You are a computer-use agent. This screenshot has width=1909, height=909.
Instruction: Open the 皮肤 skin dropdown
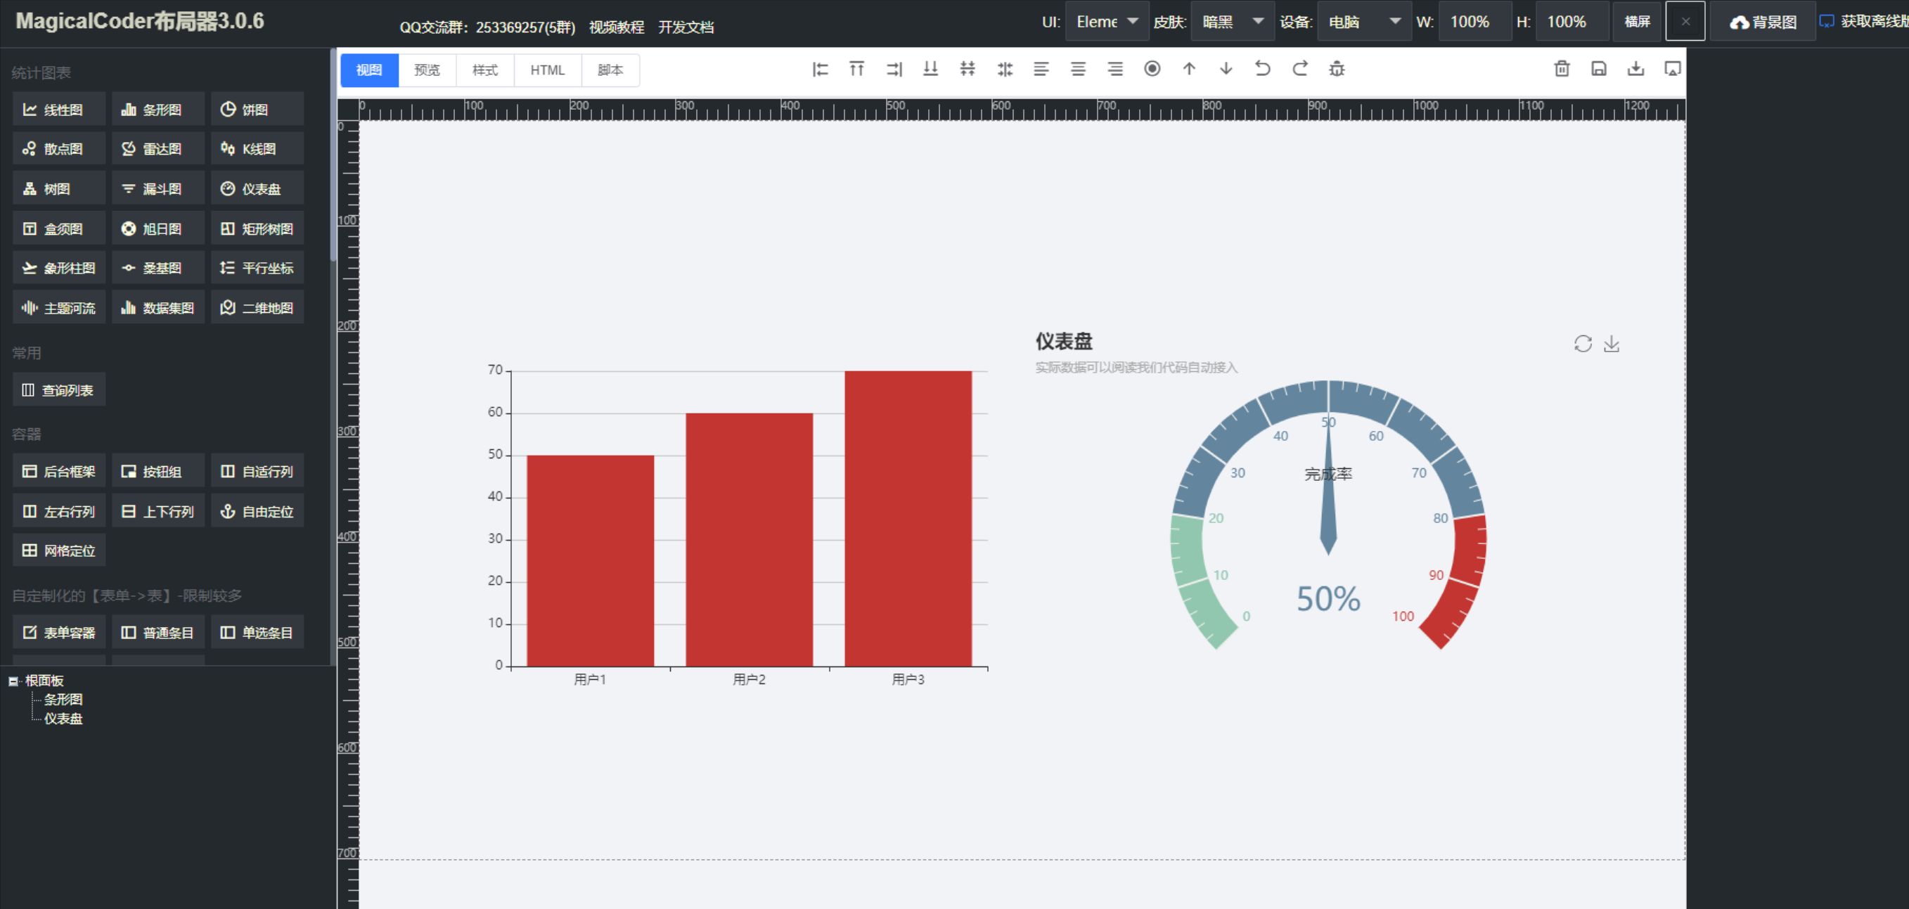click(1233, 22)
